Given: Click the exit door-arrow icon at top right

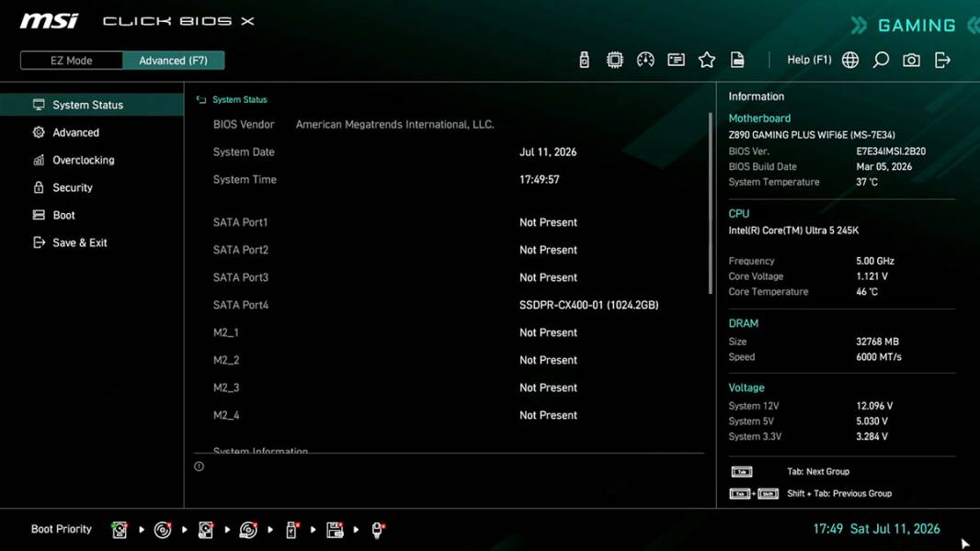Looking at the screenshot, I should tap(942, 60).
